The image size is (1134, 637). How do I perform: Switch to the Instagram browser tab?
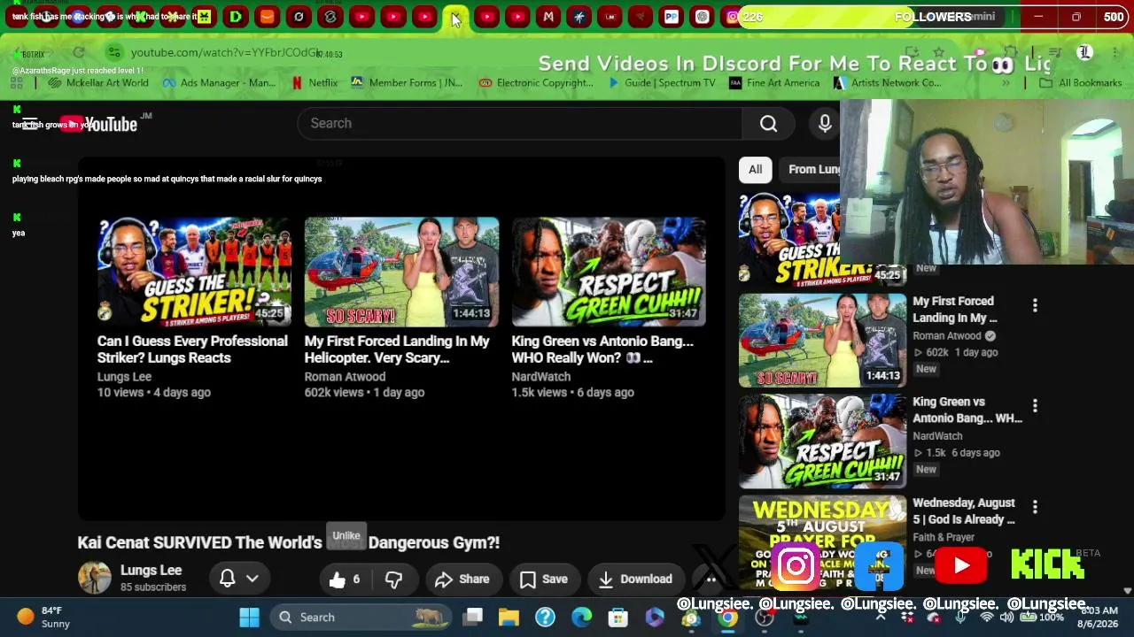click(x=734, y=17)
